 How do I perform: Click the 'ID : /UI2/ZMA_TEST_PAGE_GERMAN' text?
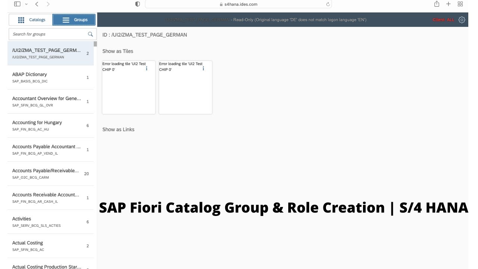(145, 35)
